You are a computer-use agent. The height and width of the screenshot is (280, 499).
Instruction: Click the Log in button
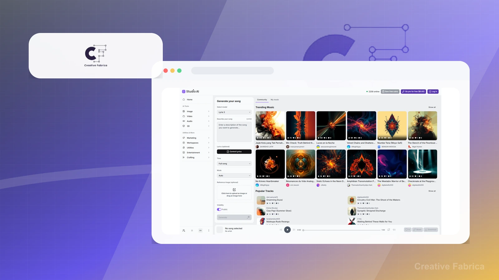[x=433, y=91]
